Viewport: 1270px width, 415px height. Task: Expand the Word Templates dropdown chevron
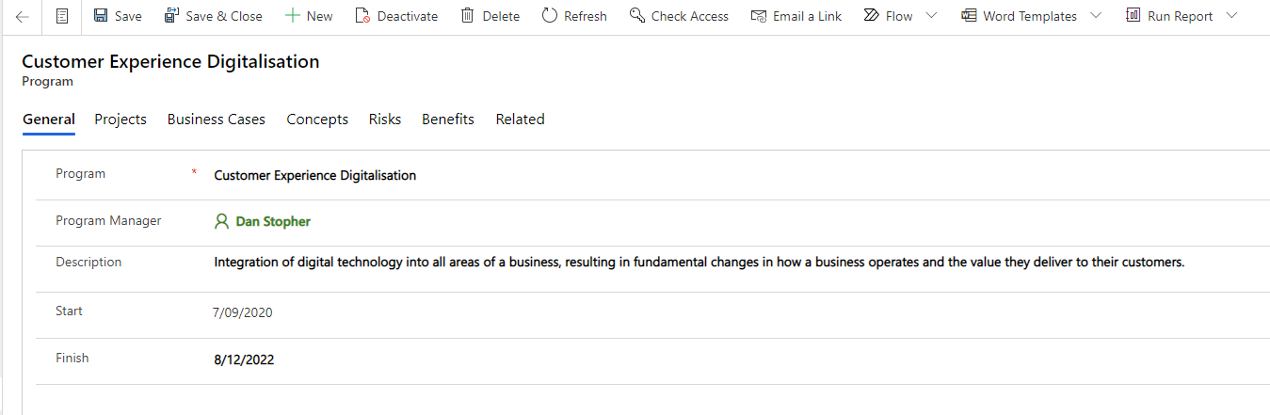click(1096, 16)
